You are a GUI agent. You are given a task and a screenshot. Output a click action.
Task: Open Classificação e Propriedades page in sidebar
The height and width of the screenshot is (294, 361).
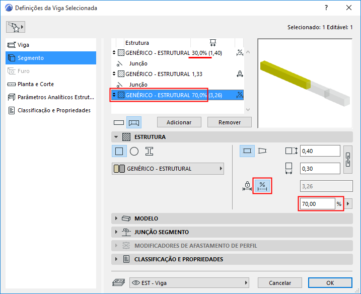(51, 110)
